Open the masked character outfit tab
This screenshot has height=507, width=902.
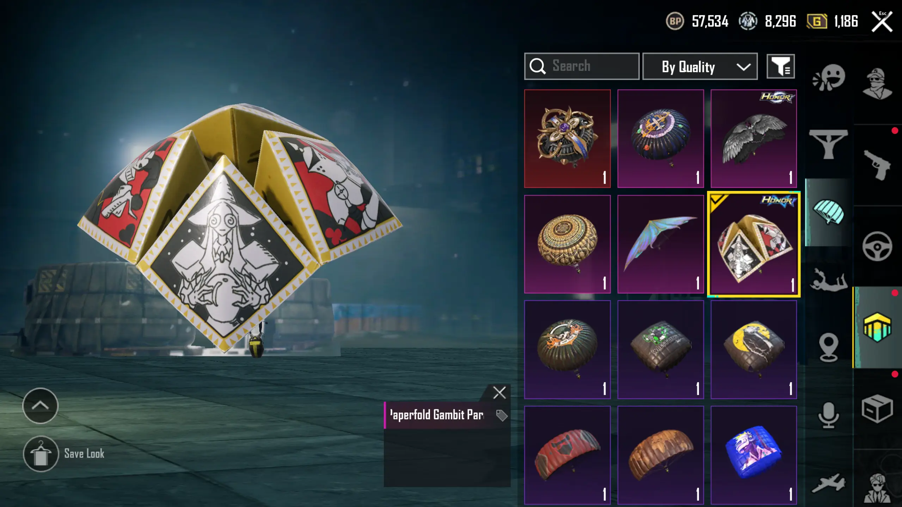tap(877, 83)
